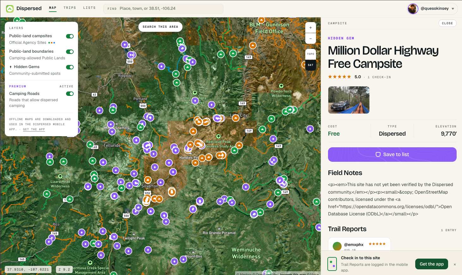Dismiss the check-in banner with X

(x=455, y=264)
